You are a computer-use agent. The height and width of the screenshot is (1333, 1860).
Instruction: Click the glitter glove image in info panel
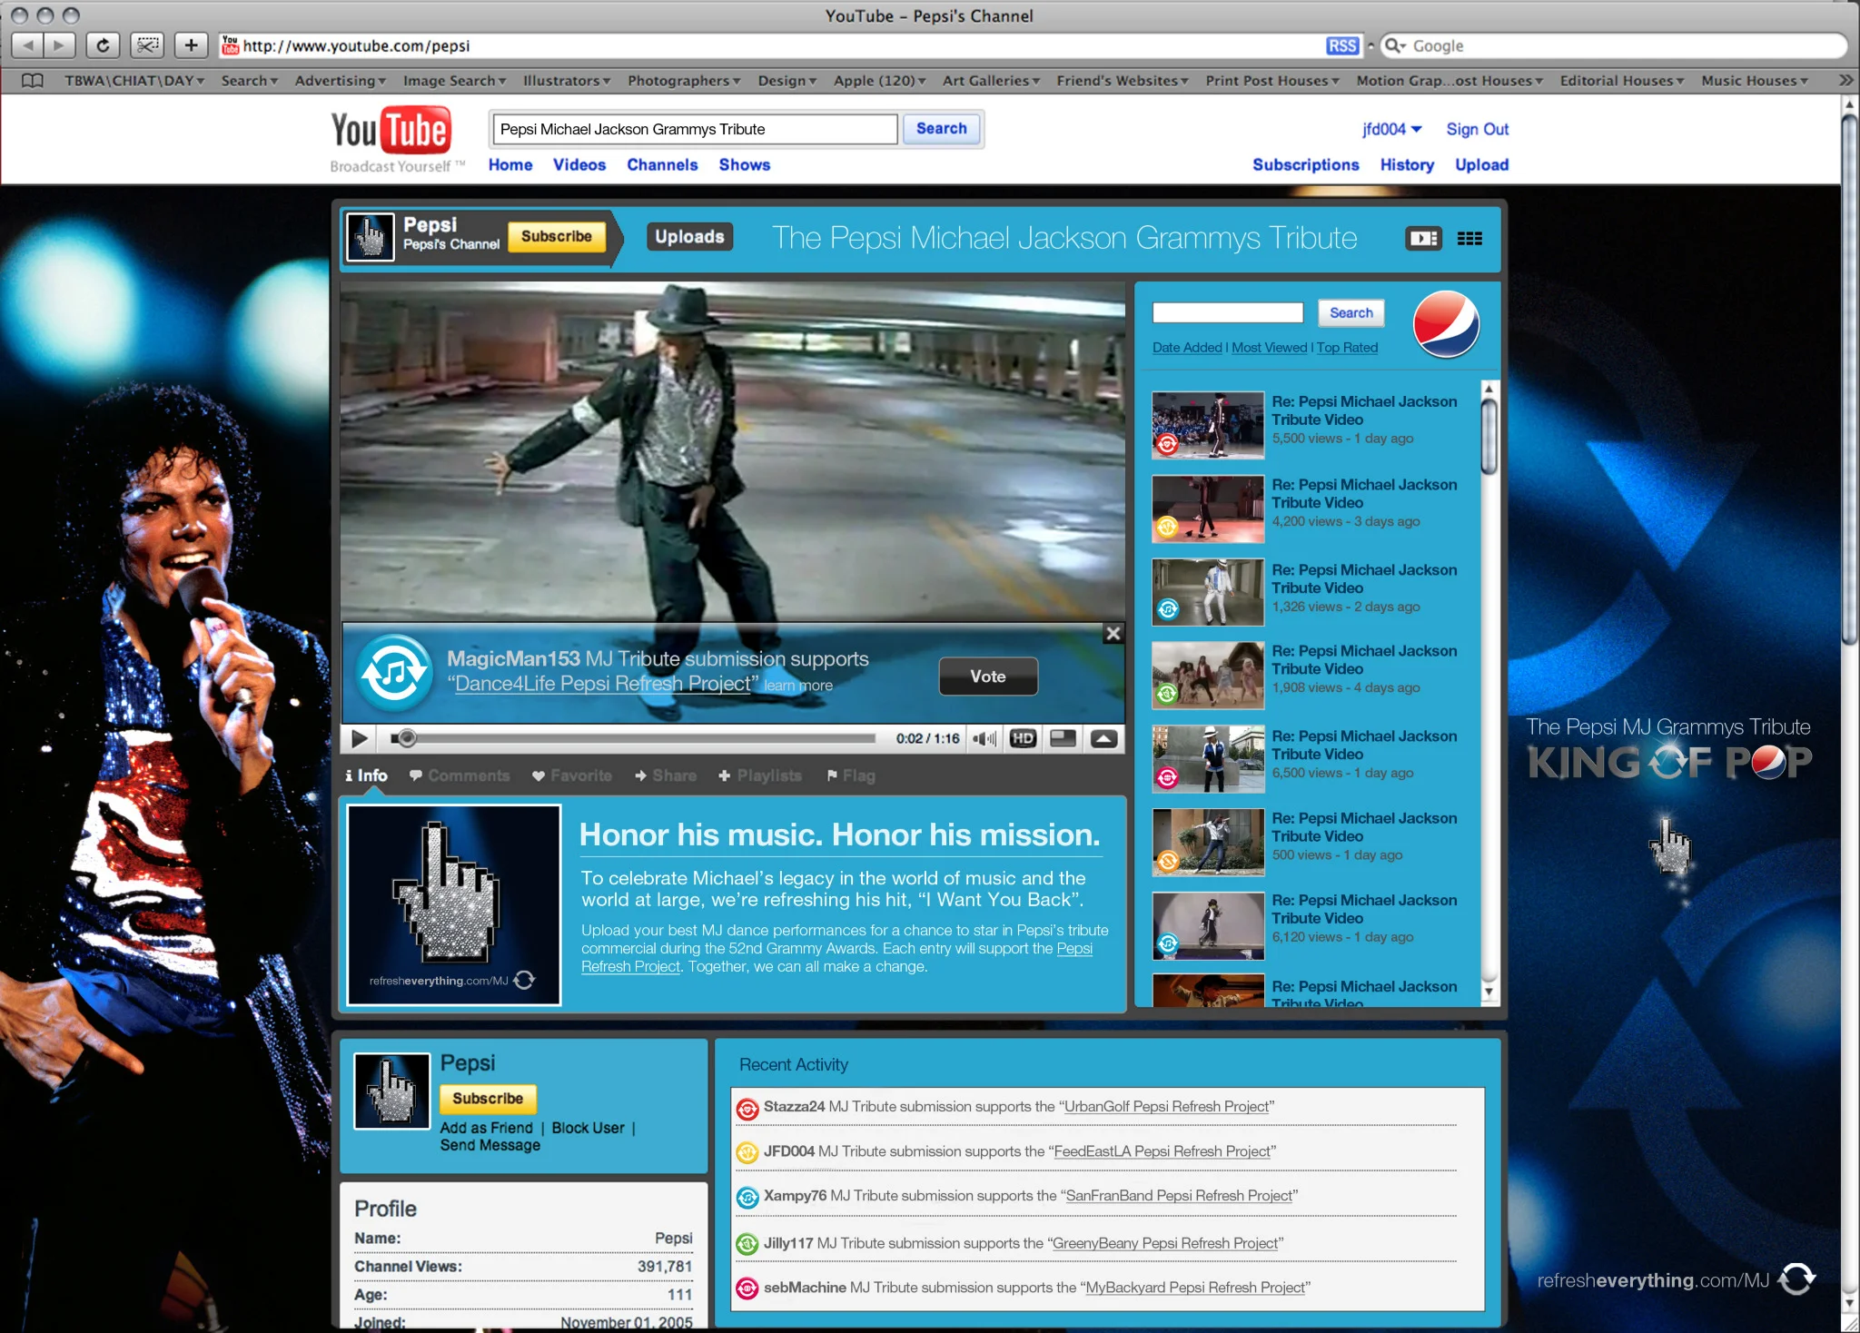(454, 904)
